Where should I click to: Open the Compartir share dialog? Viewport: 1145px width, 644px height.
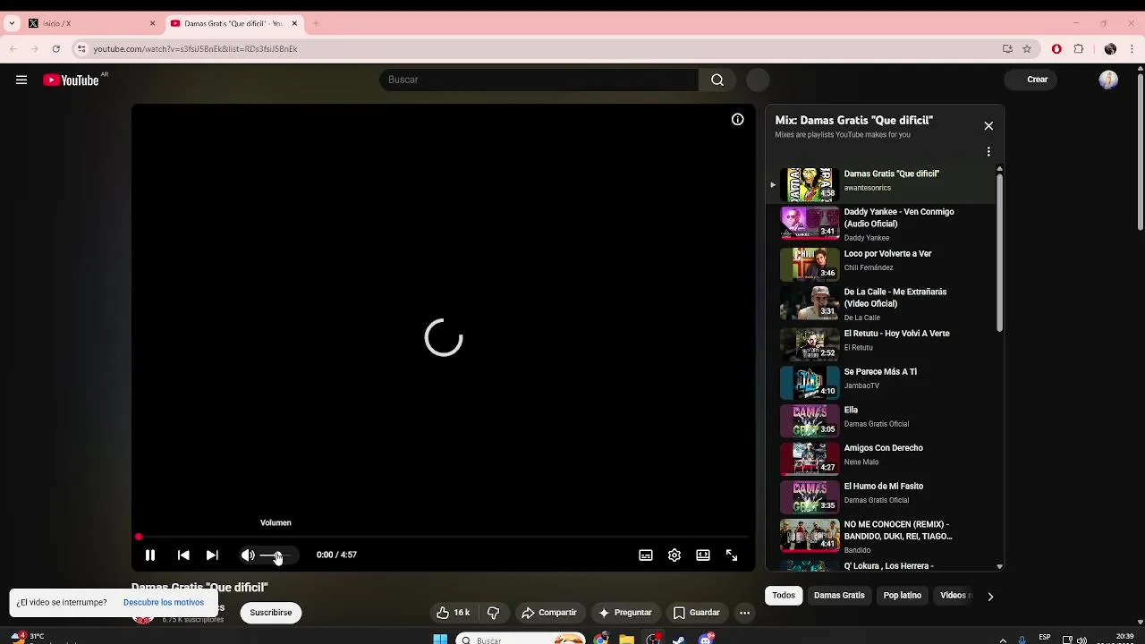click(549, 613)
